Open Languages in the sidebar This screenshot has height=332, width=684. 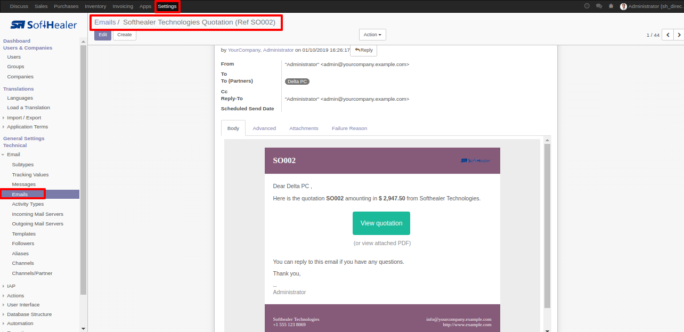click(x=20, y=98)
